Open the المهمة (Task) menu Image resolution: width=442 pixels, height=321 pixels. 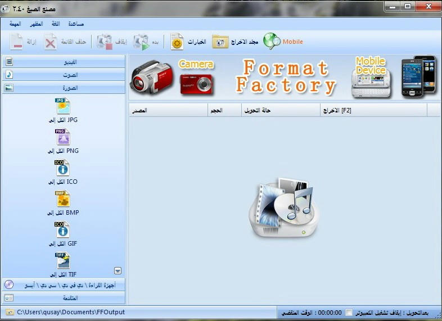point(15,24)
